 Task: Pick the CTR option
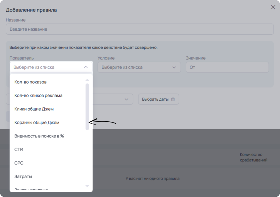click(19, 150)
